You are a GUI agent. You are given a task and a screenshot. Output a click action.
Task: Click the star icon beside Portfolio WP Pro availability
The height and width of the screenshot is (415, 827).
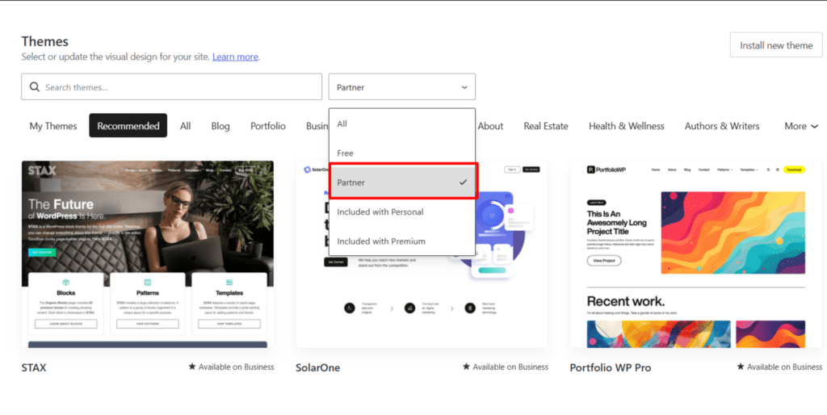pos(741,367)
